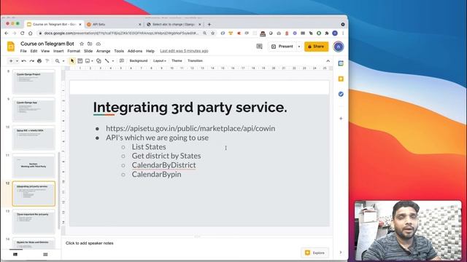Expand zoom level dropdown arrow
Viewport: 467px width, 262px height.
click(x=63, y=61)
